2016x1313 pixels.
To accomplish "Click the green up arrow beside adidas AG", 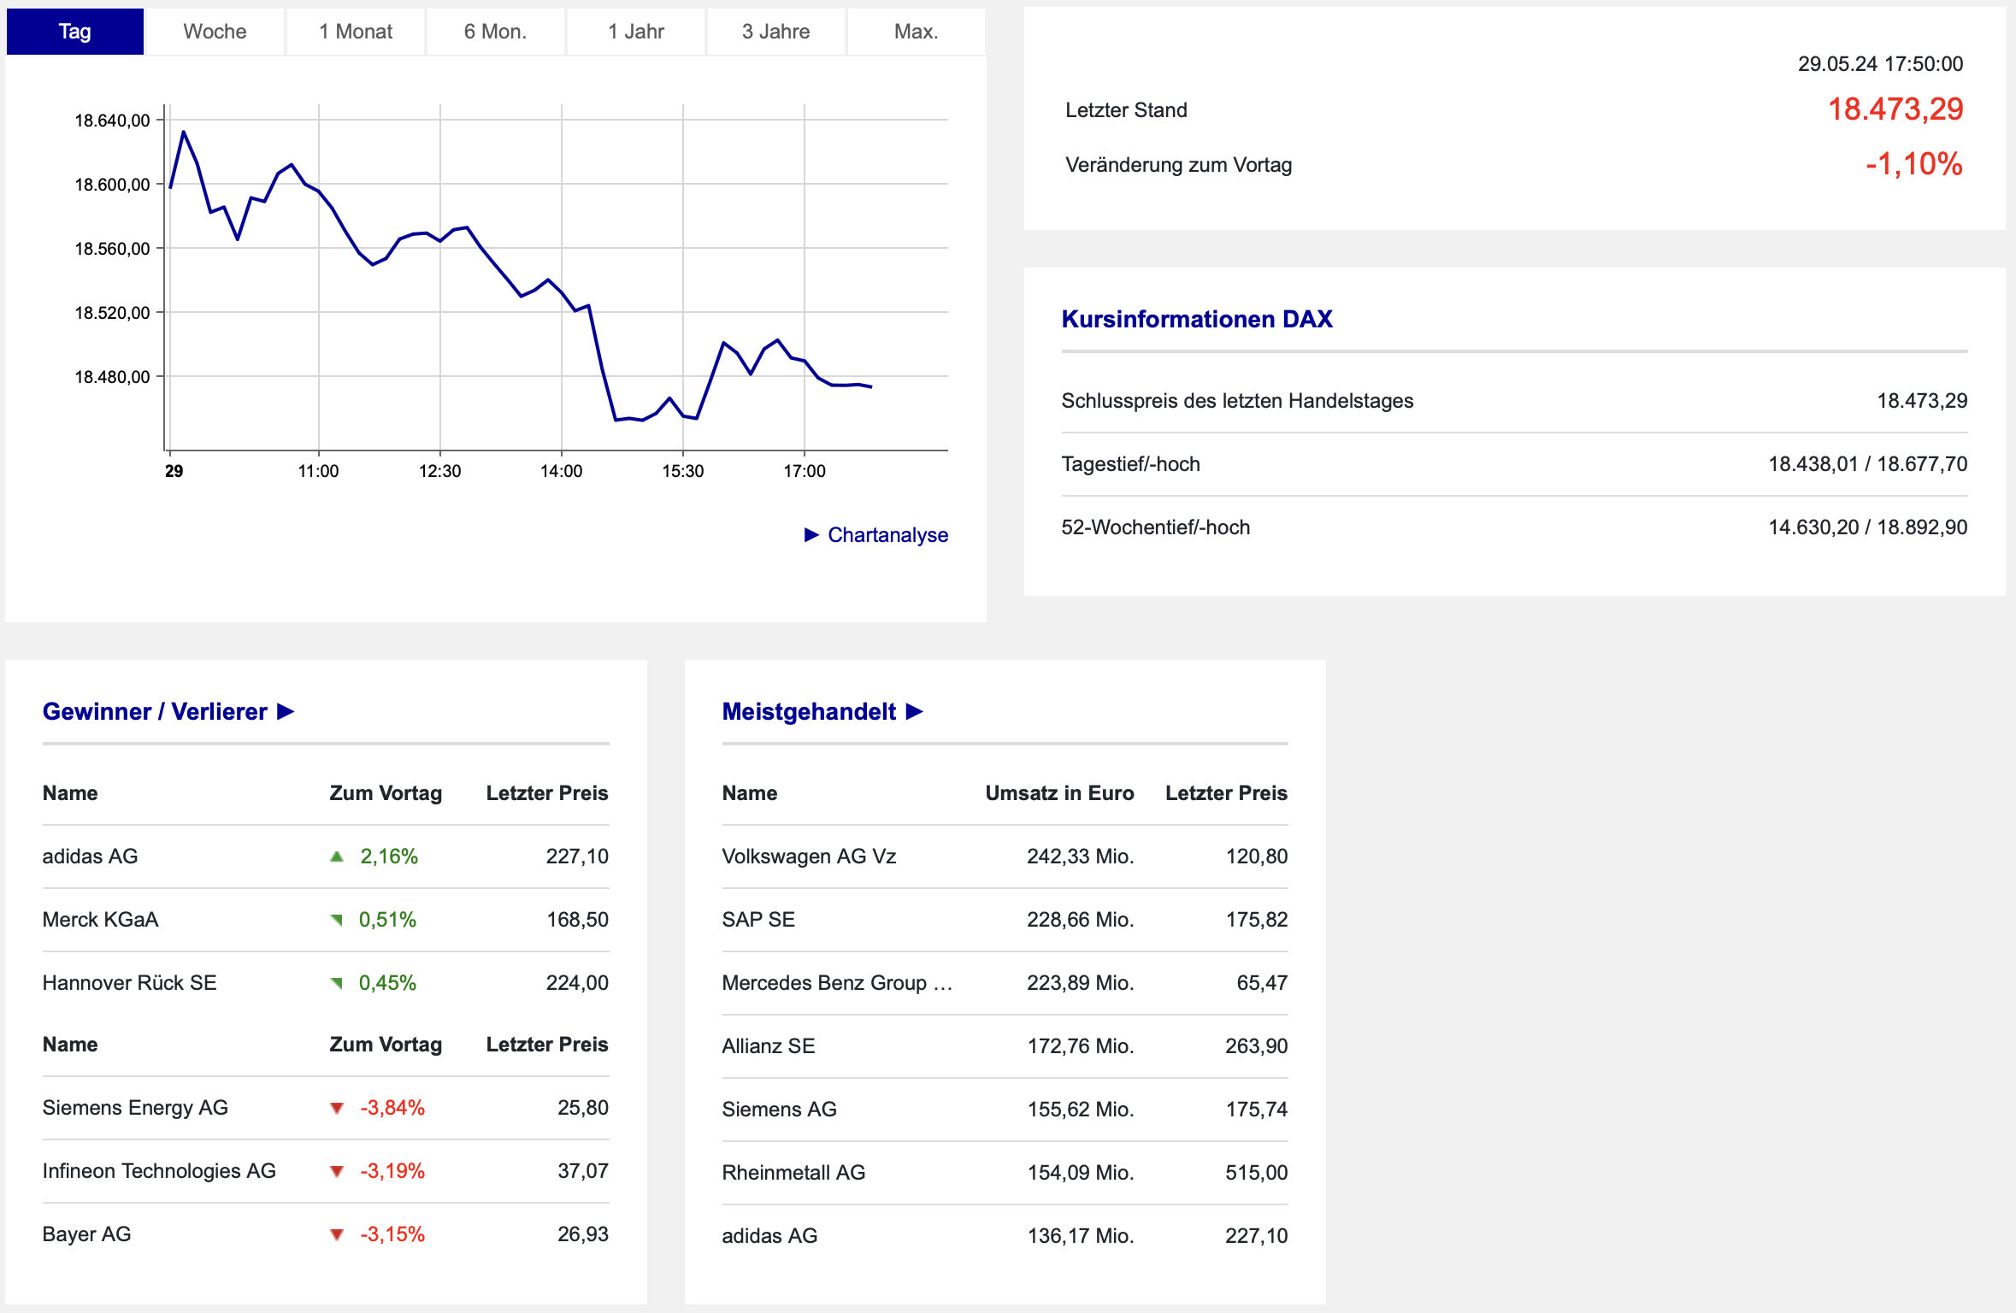I will 337,857.
